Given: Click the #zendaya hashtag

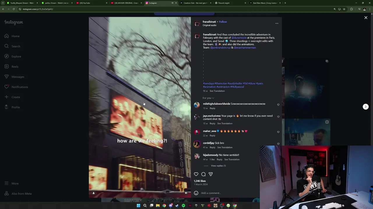Looking at the screenshot, I should click(208, 84).
